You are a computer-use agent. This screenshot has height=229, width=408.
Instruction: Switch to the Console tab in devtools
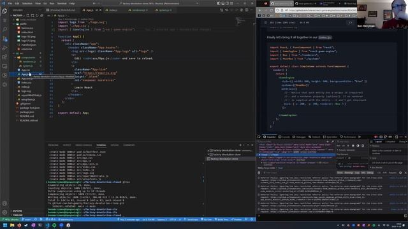click(x=284, y=137)
